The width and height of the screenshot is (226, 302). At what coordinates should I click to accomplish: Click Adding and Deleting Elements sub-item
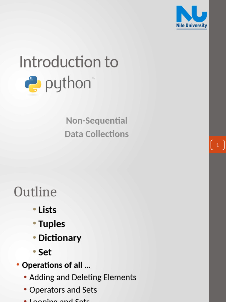[x=83, y=277]
